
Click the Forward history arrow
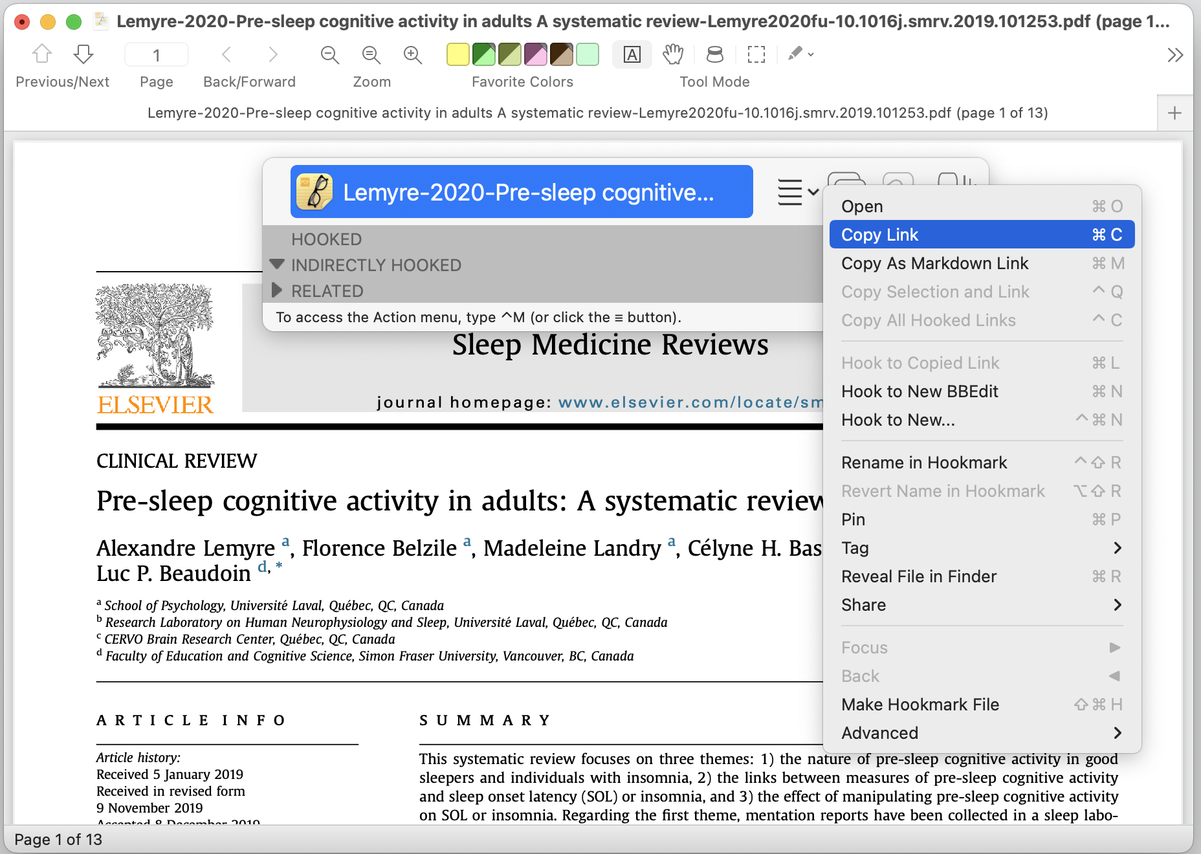(x=273, y=54)
